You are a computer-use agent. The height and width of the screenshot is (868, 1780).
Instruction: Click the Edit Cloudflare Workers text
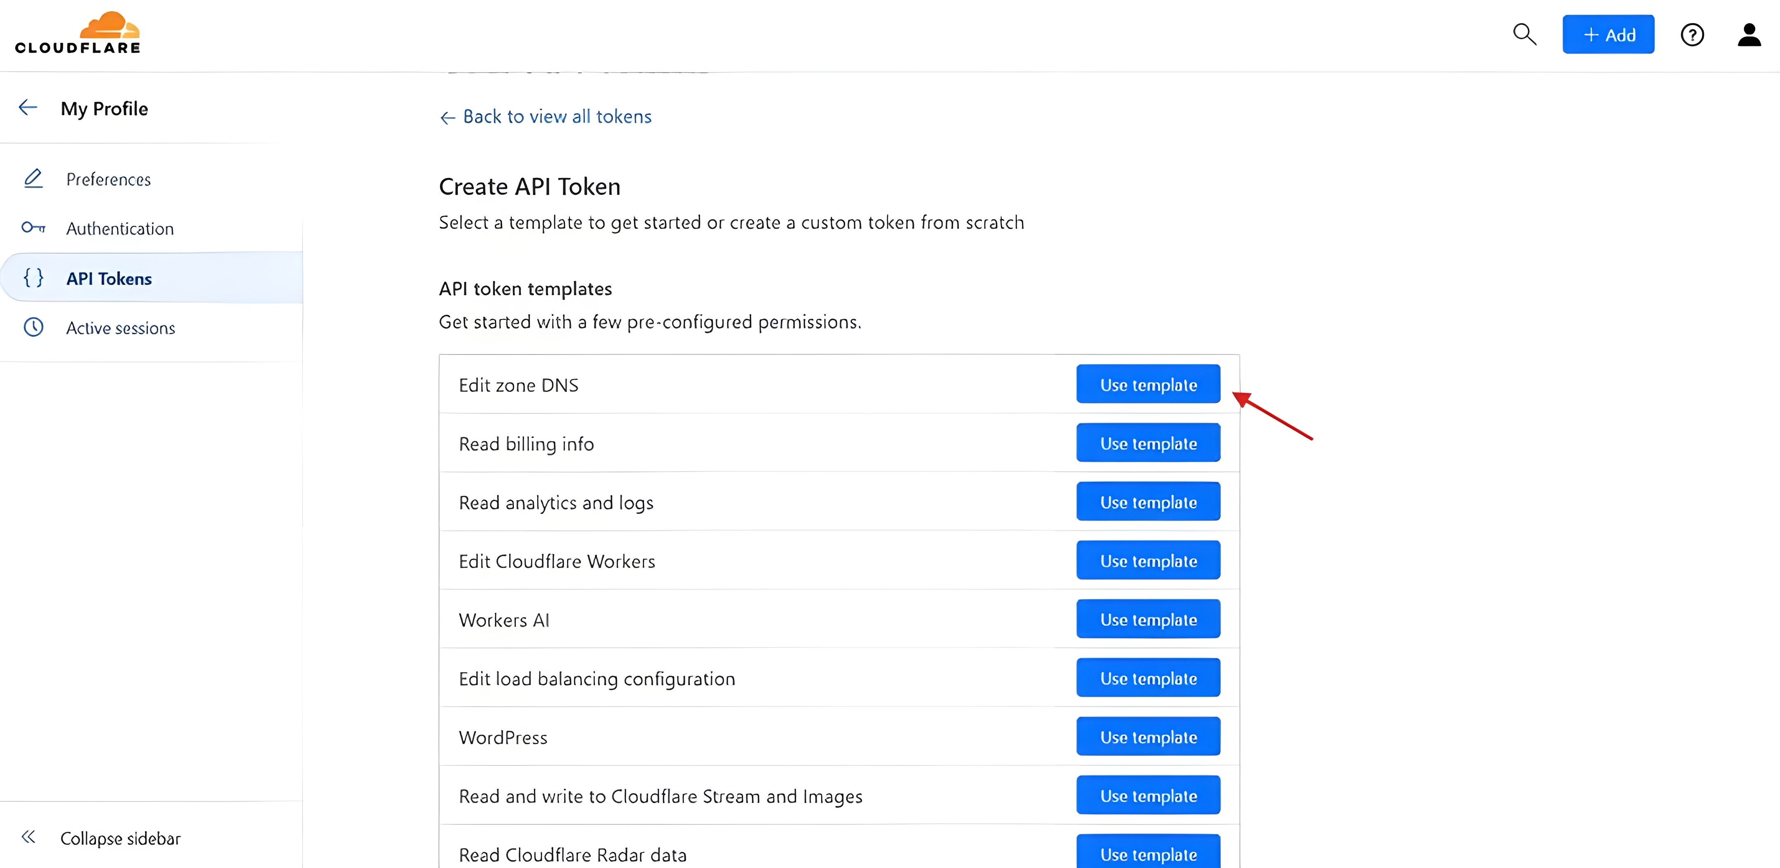coord(557,561)
